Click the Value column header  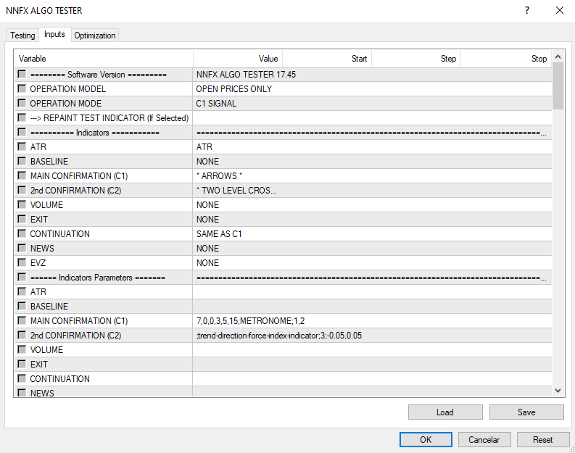click(238, 59)
